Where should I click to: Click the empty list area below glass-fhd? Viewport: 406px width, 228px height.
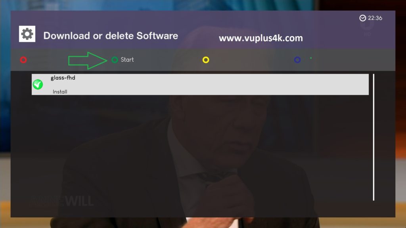200,147
